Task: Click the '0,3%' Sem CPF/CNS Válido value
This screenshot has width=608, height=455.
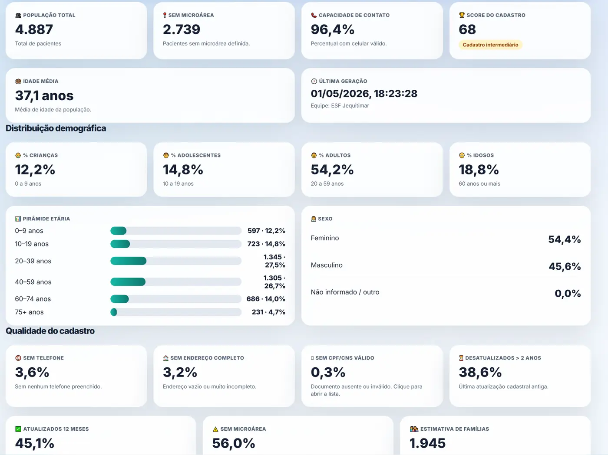Action: click(328, 373)
